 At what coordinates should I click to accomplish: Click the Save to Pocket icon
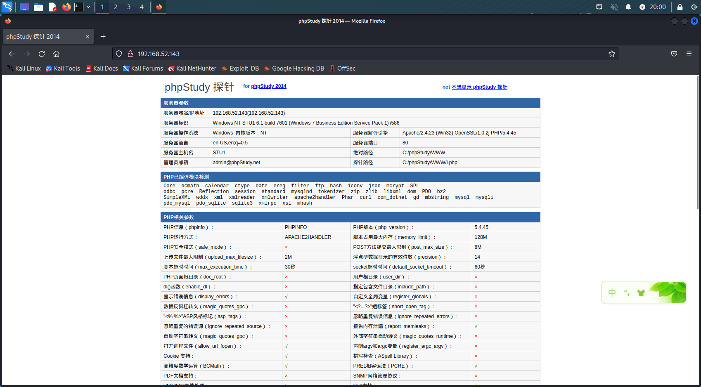coord(674,54)
